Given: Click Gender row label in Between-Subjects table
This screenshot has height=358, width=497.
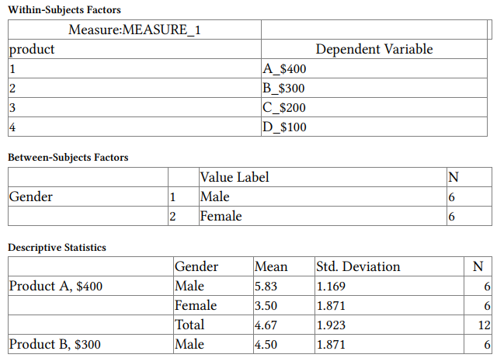Looking at the screenshot, I should pyautogui.click(x=31, y=196).
